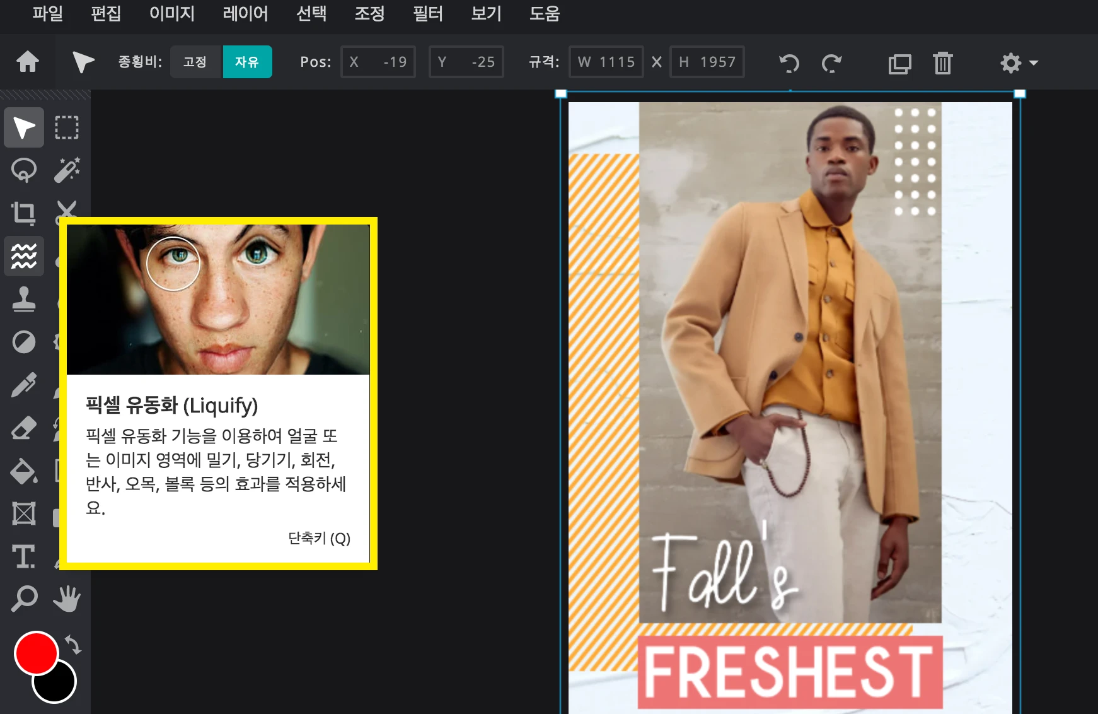Image resolution: width=1098 pixels, height=714 pixels.
Task: Open the 도움 menu
Action: coord(545,13)
